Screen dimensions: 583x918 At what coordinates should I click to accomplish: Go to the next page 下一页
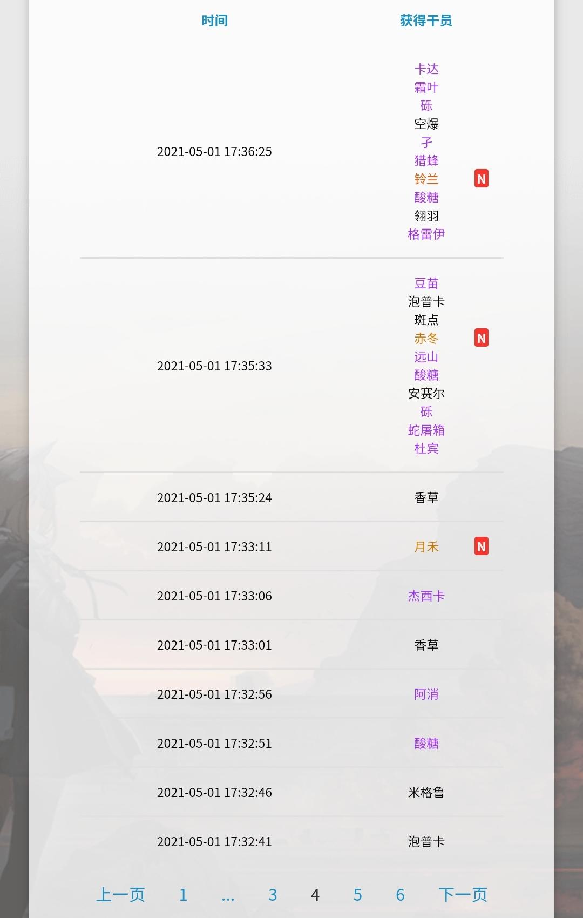pos(463,895)
